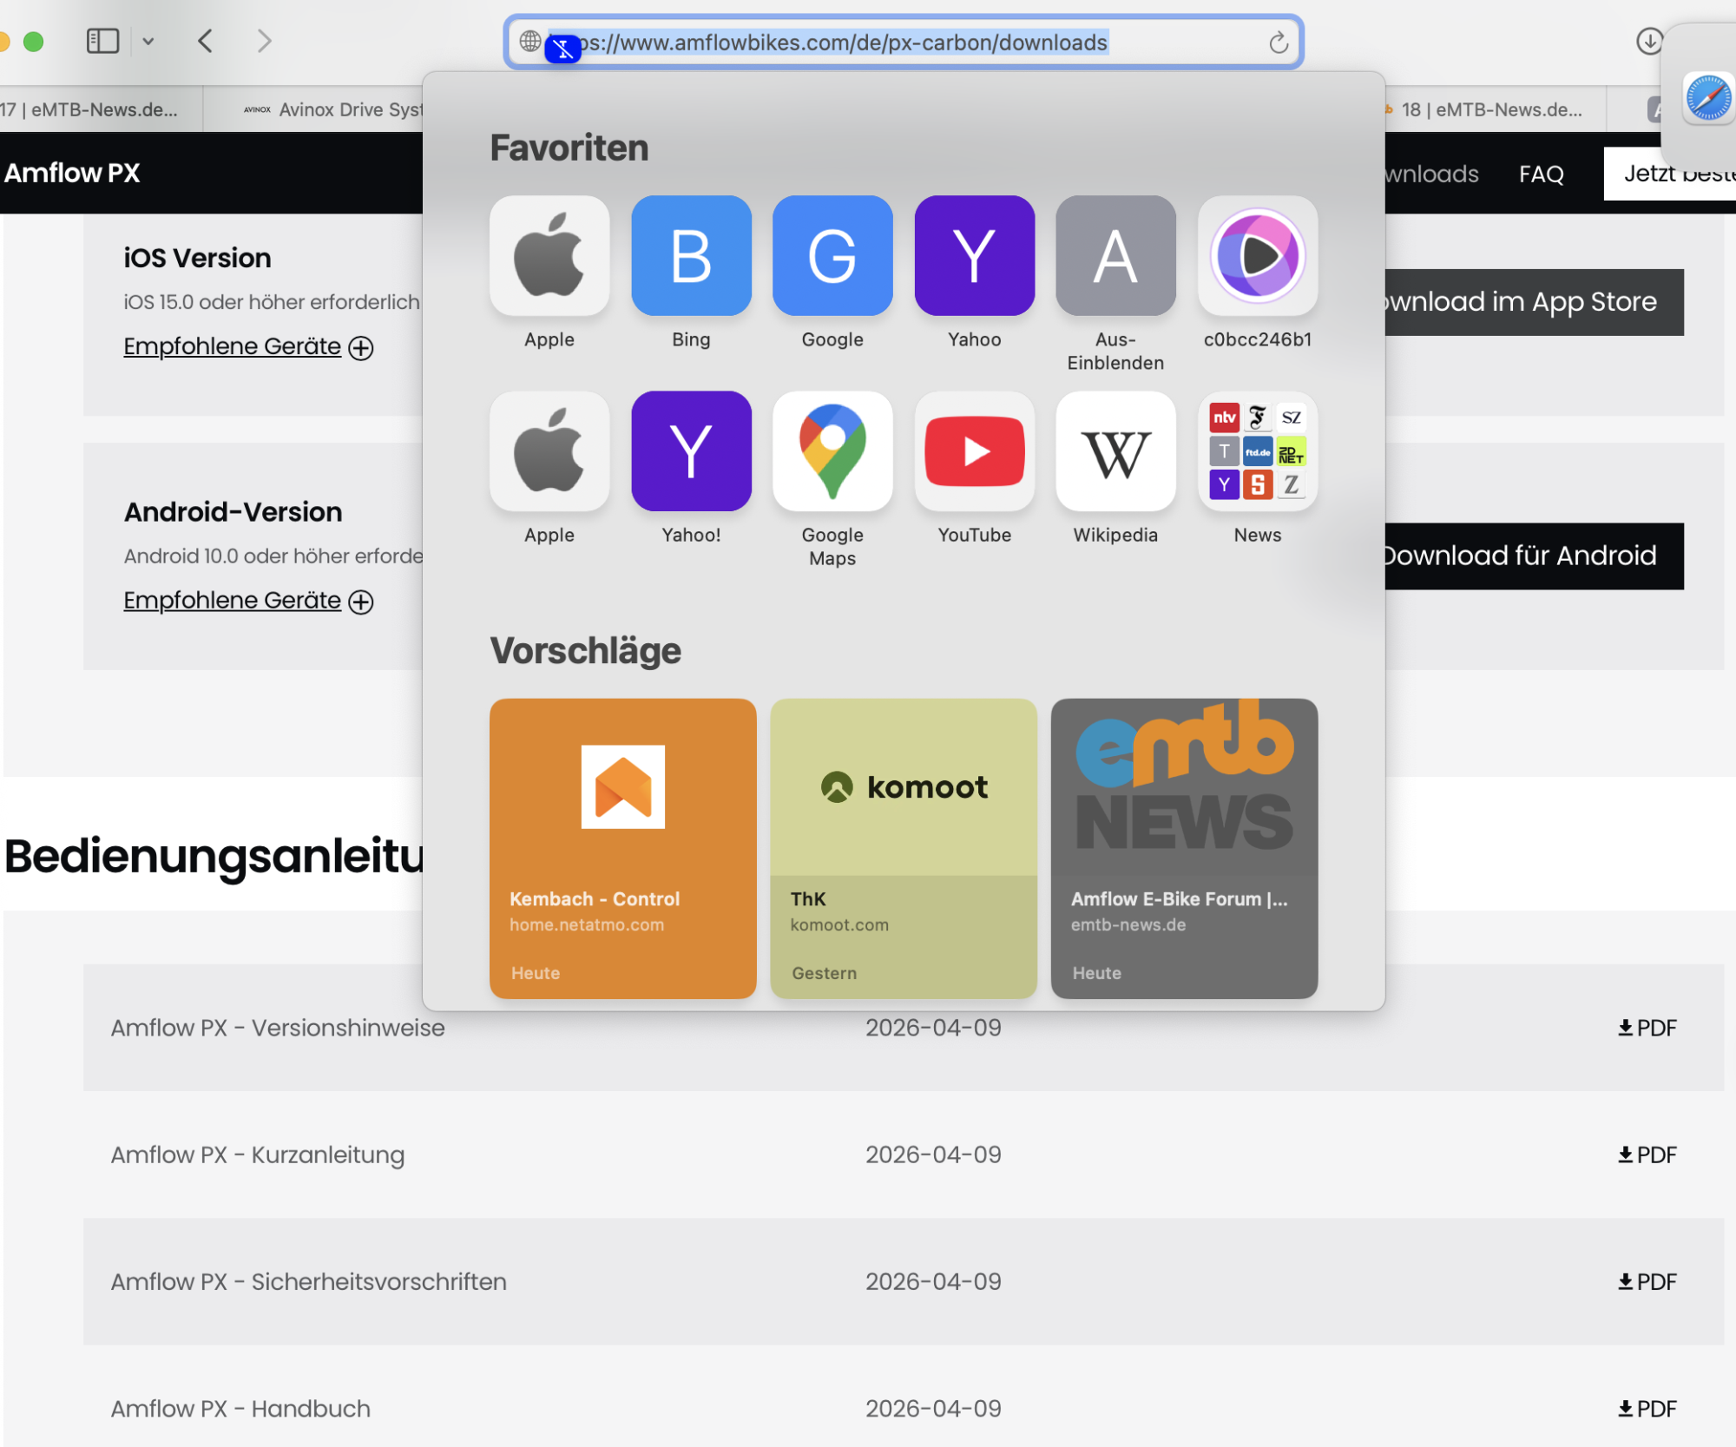Toggle the Safari sidebar button
The width and height of the screenshot is (1736, 1447).
[x=102, y=41]
